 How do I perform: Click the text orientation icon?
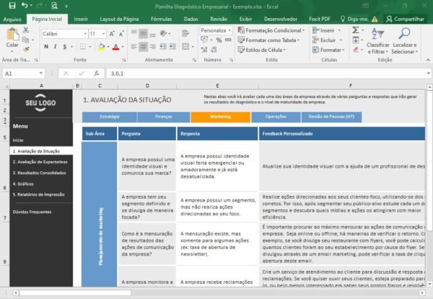(x=163, y=33)
